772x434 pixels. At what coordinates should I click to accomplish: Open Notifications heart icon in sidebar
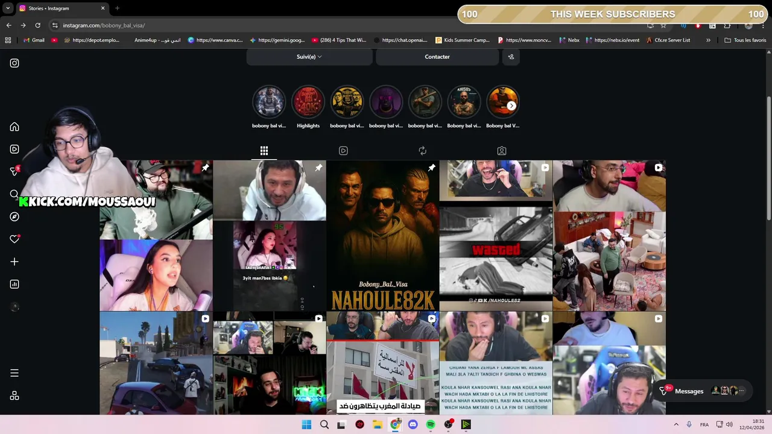coord(14,239)
